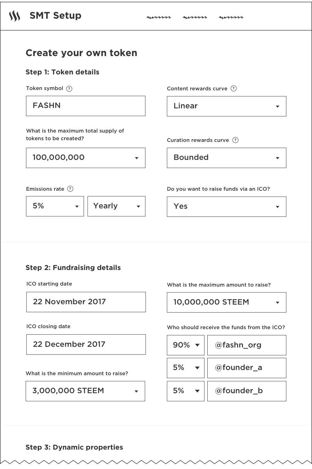Expand maximum amount 10,000,000 STEEM dropdown
This screenshot has width=312, height=469.
(x=226, y=302)
